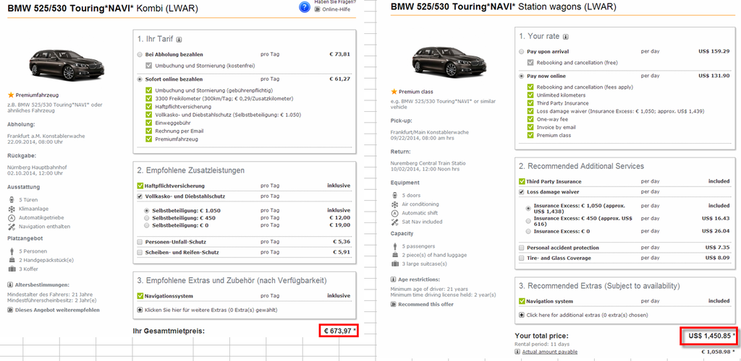Enable Tire- and Glass Coverage checkbox
The width and height of the screenshot is (741, 361).
tap(521, 258)
